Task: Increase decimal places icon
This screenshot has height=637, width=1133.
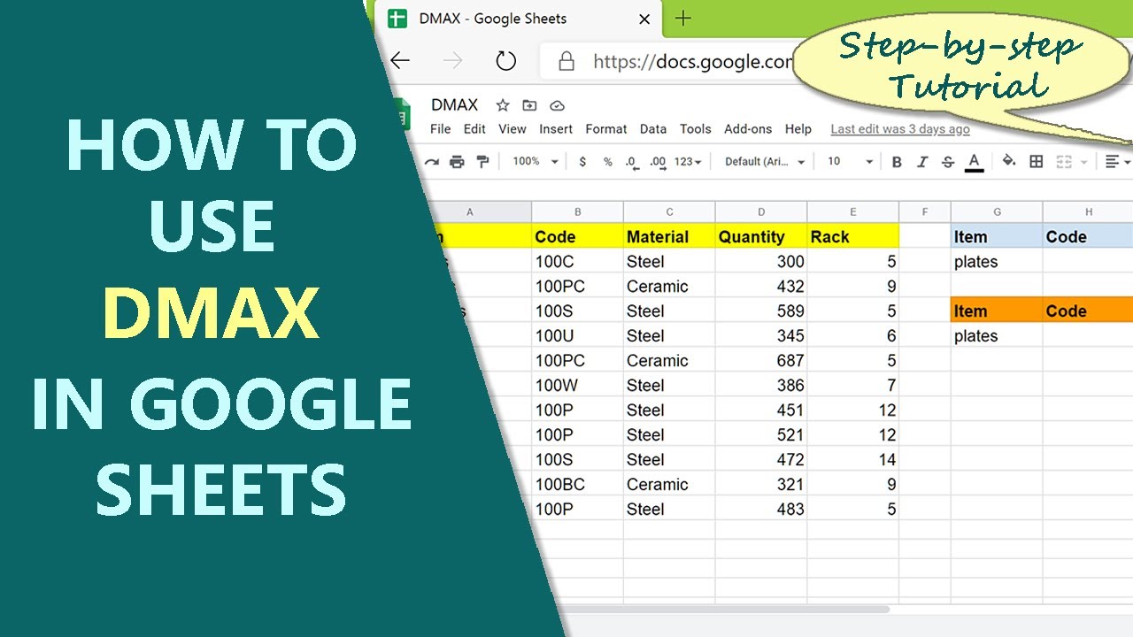Action: pos(658,162)
